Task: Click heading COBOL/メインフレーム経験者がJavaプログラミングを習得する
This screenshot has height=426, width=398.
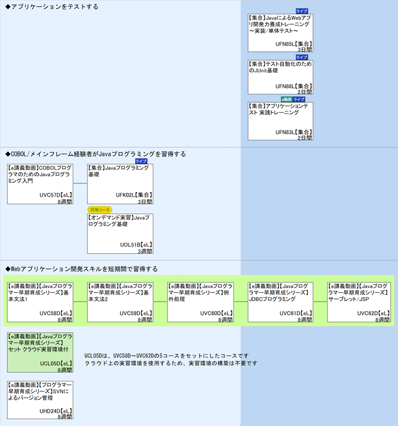Action: [96, 154]
